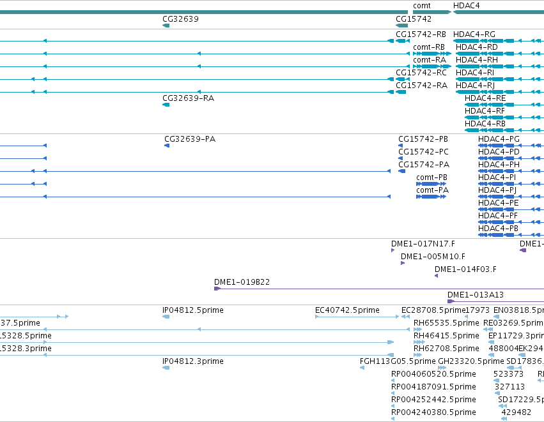This screenshot has width=544, height=422.
Task: Select the CG15742-PC protein label
Action: 423,152
